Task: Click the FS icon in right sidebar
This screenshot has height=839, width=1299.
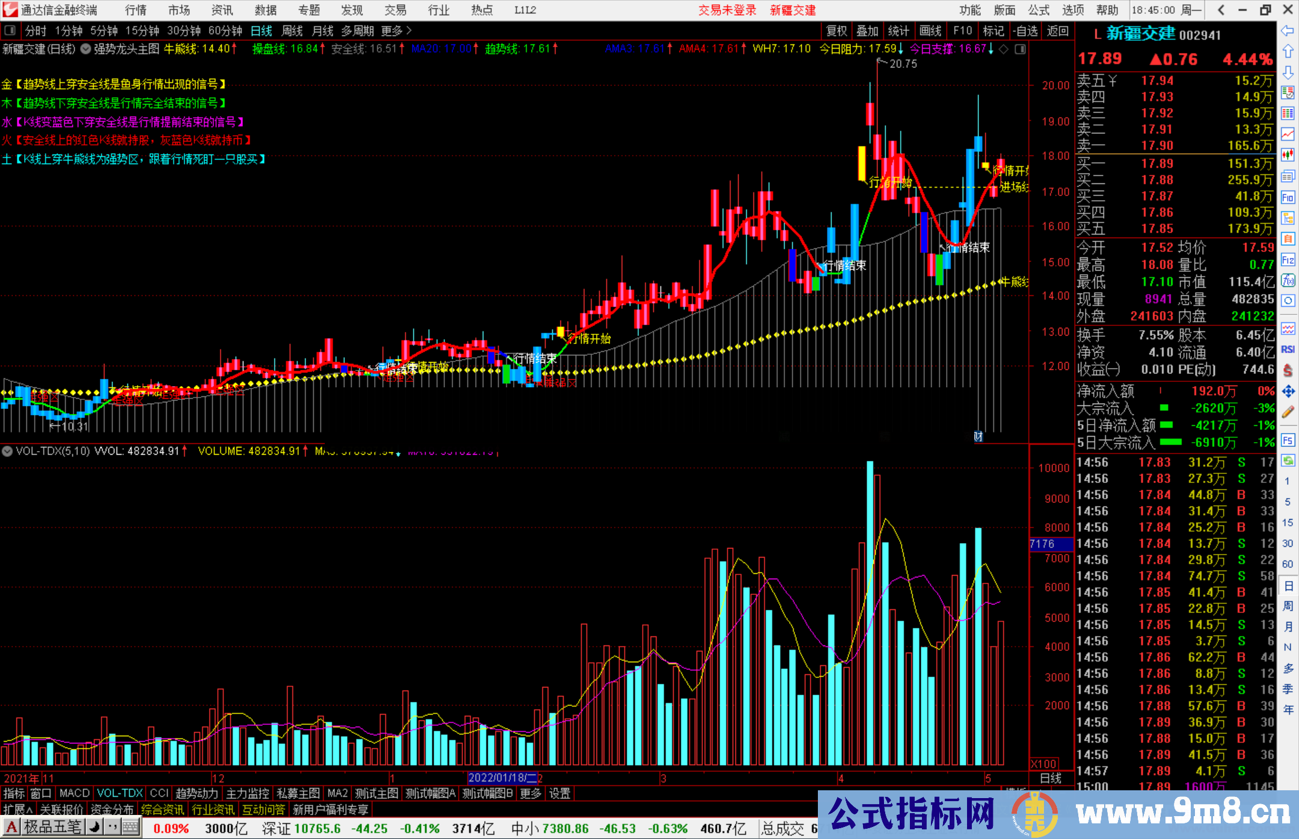Action: coord(1288,440)
